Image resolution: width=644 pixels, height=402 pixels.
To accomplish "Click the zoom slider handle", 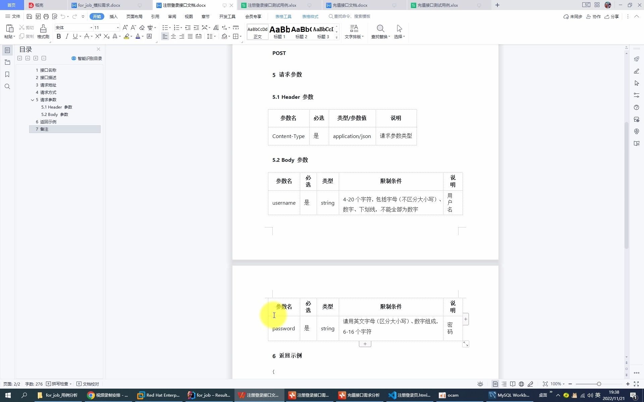I will 599,384.
